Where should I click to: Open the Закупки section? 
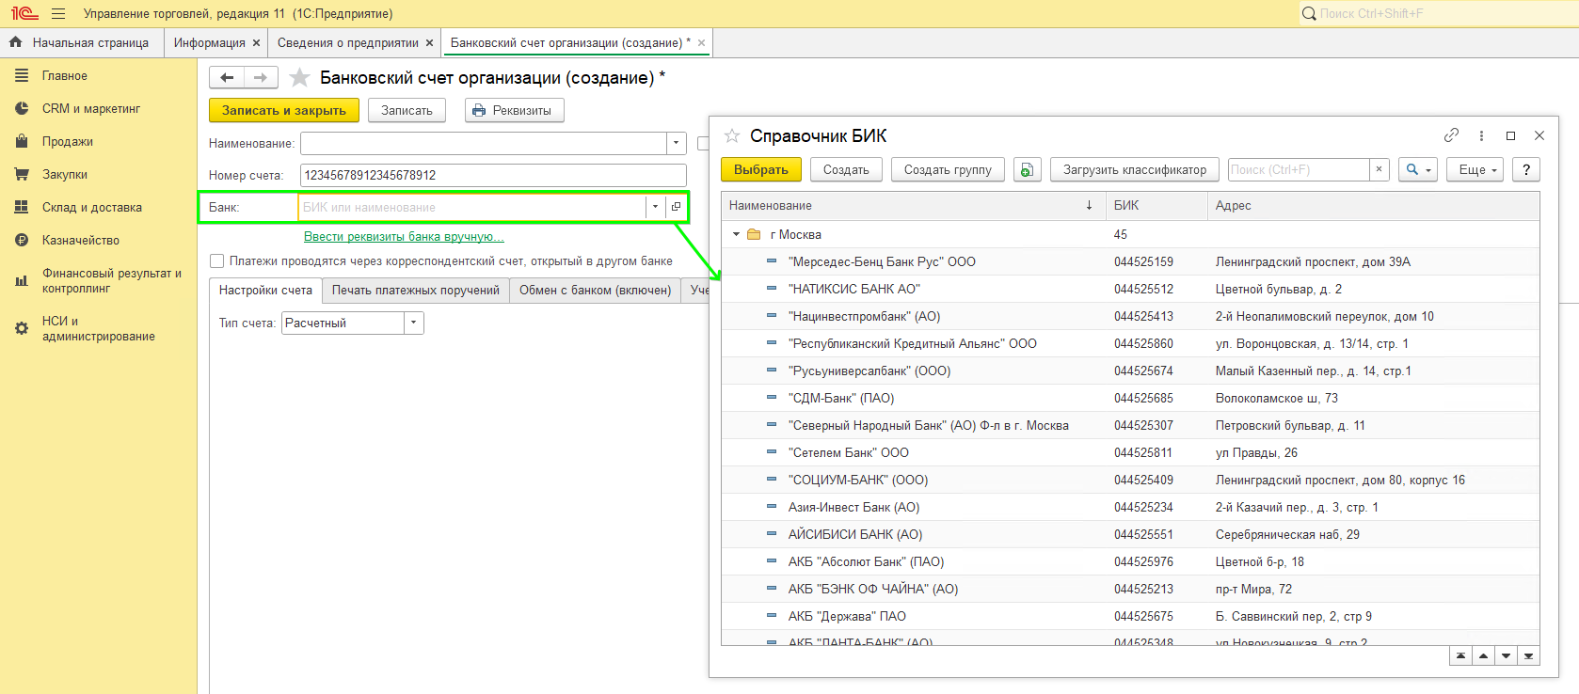(64, 175)
